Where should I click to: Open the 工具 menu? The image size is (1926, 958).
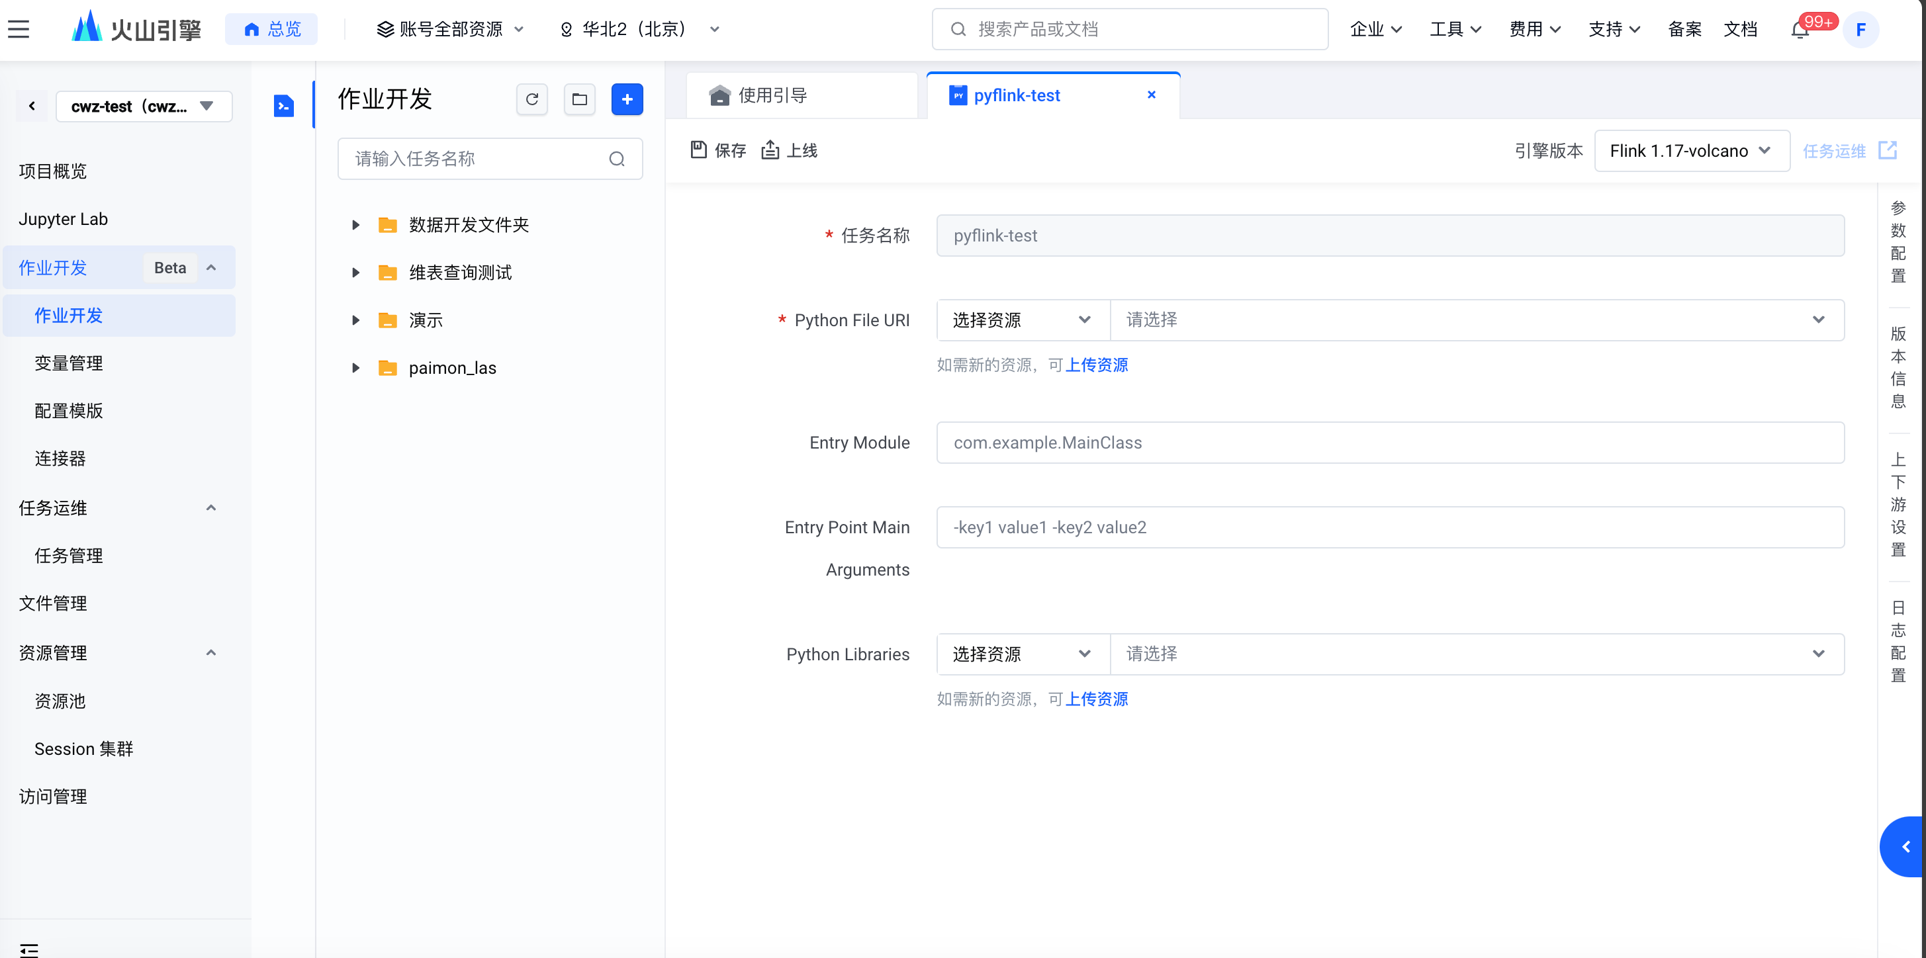[1455, 29]
